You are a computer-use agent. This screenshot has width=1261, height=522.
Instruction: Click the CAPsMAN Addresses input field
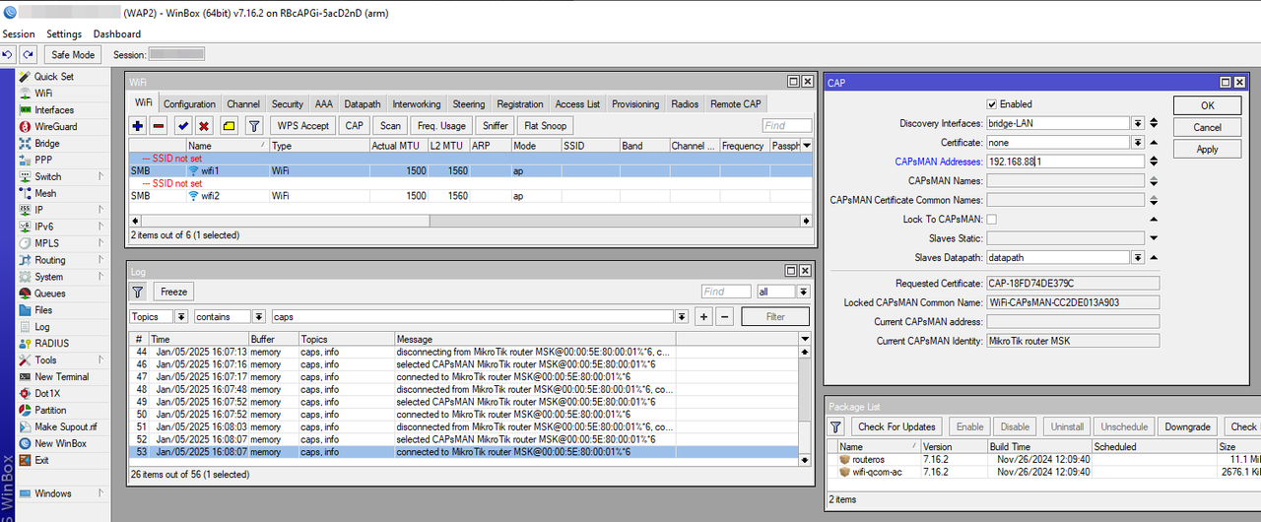point(1065,162)
